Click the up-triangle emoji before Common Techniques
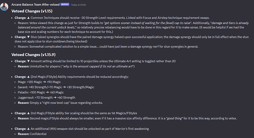 [x=28, y=18]
